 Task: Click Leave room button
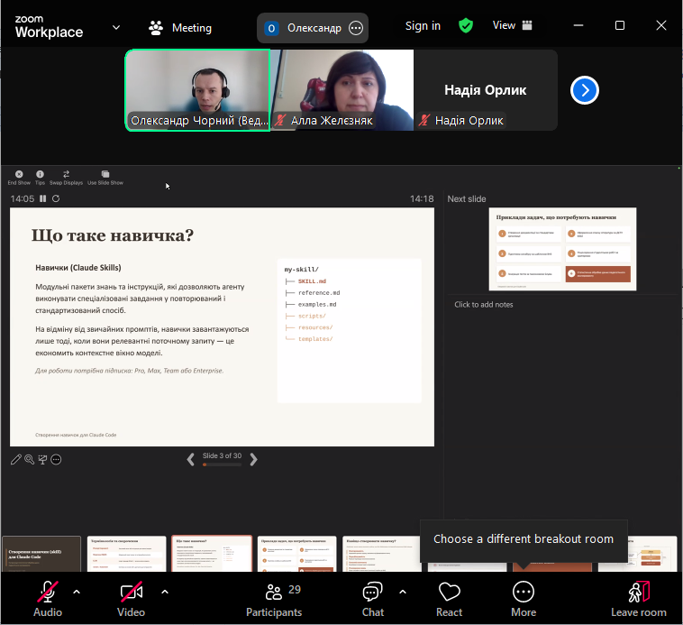(638, 598)
